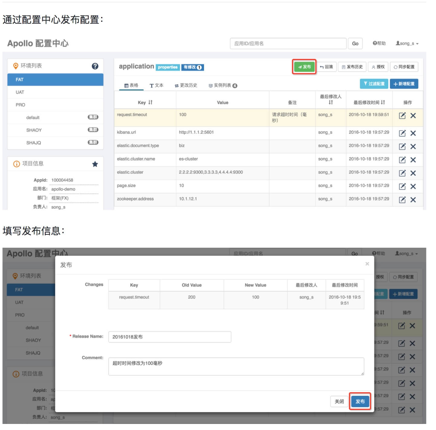Delete the elastic.cluster addresses row

[x=413, y=173]
